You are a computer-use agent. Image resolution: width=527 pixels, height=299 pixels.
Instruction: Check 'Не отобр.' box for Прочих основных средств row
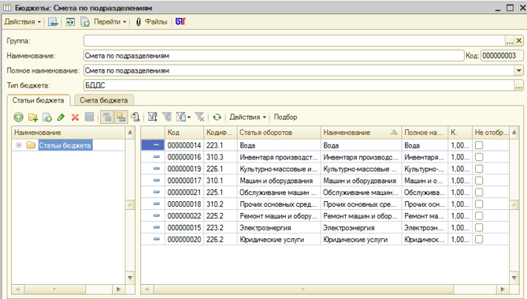pyautogui.click(x=479, y=204)
